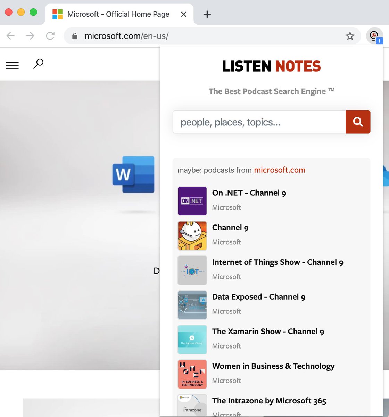Click the Listen Notes extension icon
Screen dimensions: 389x417
coord(374,36)
